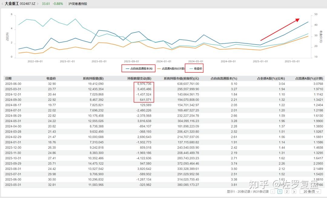Open 沪深港通持股 tab
The width and height of the screenshot is (327, 198).
click(78, 4)
